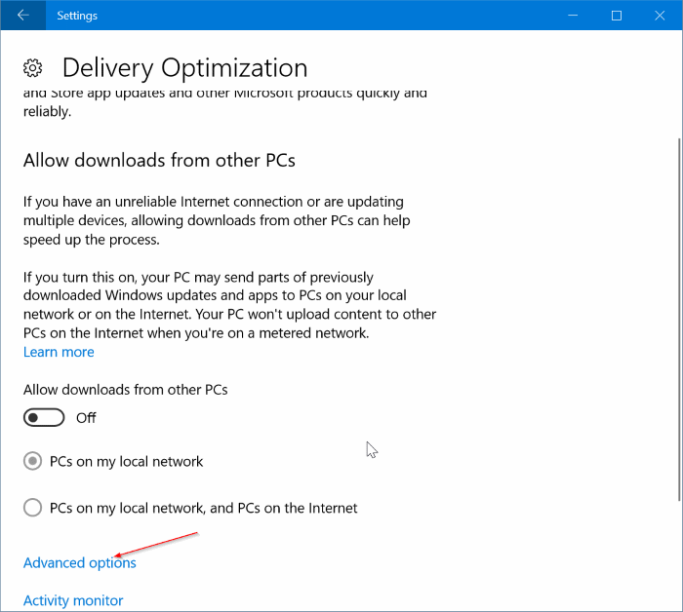Click the gear icon beside Delivery Optimization
This screenshot has width=683, height=612.
pos(32,68)
